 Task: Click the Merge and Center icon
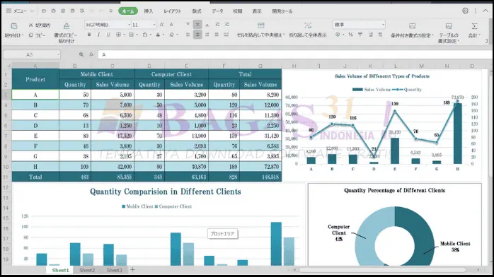click(x=261, y=25)
